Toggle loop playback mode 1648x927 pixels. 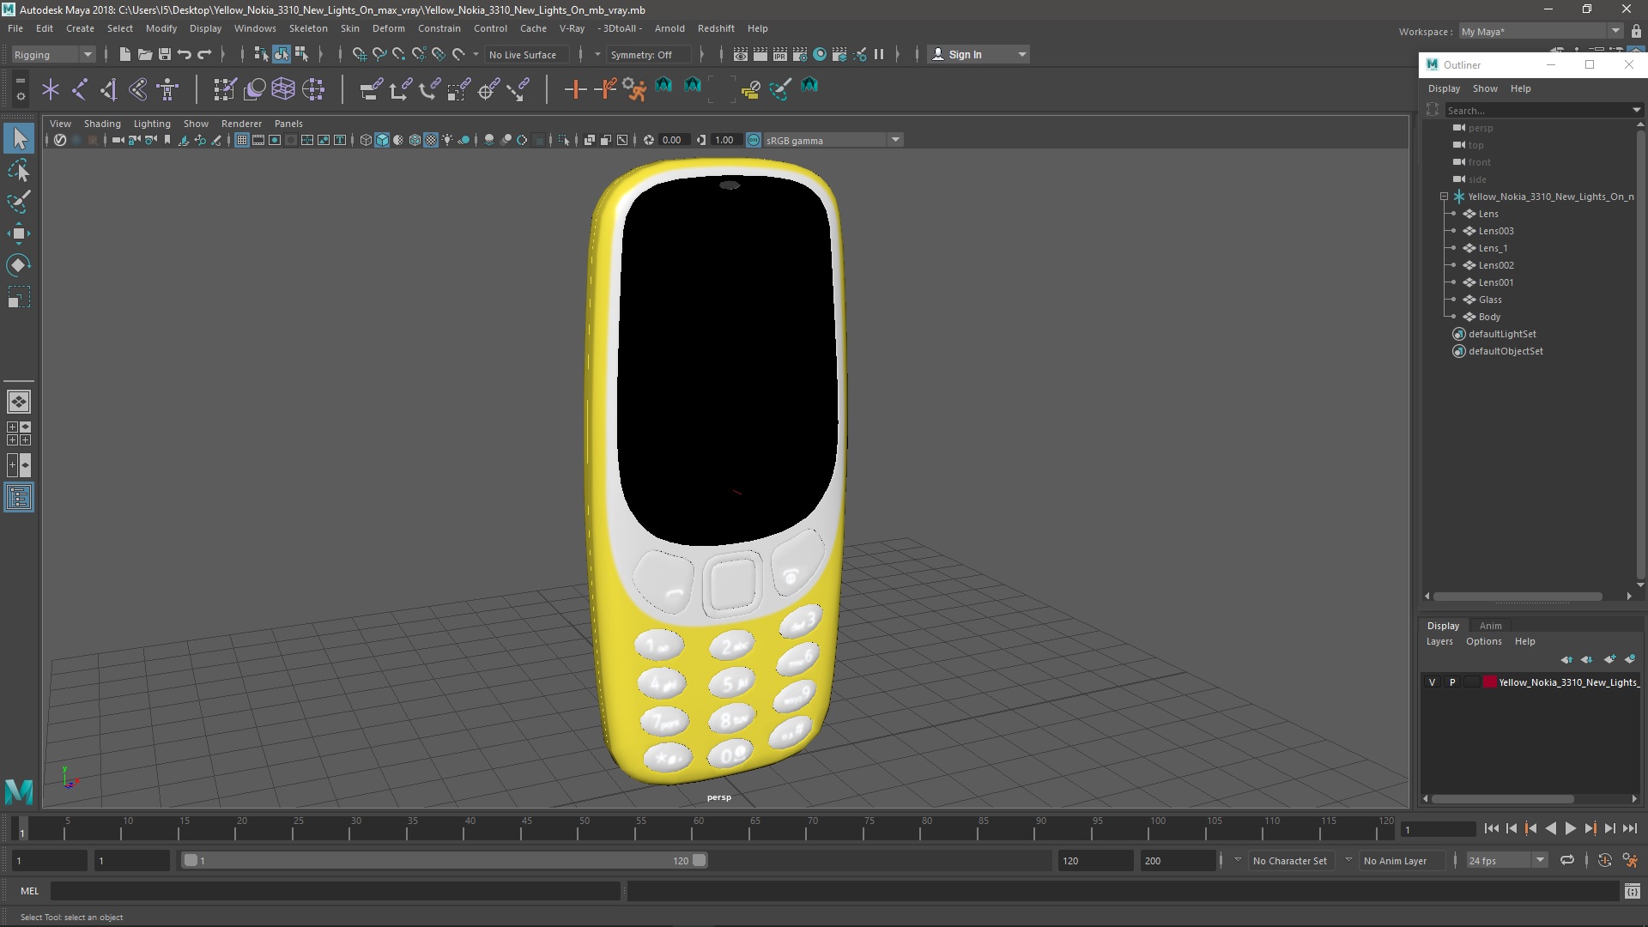(1567, 860)
